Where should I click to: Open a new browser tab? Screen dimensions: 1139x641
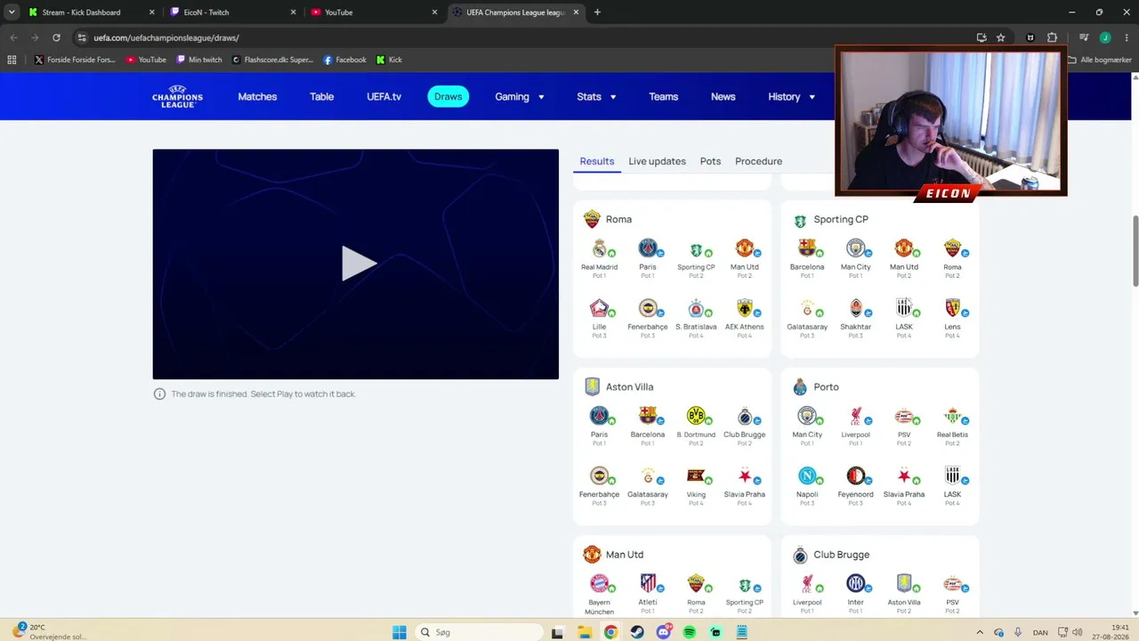pyautogui.click(x=597, y=12)
